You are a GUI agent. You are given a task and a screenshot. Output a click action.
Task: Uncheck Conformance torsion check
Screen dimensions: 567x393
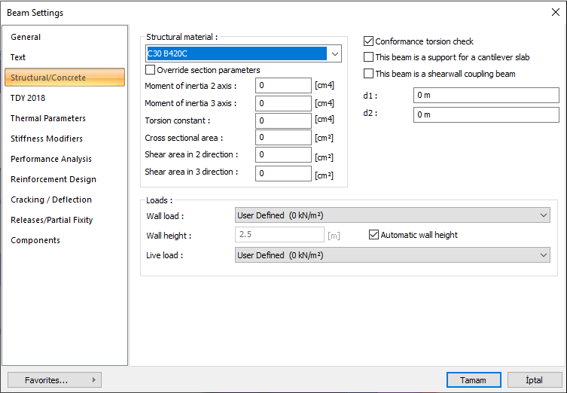368,41
